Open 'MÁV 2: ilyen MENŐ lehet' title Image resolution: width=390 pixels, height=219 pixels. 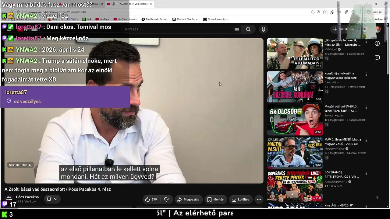(343, 142)
